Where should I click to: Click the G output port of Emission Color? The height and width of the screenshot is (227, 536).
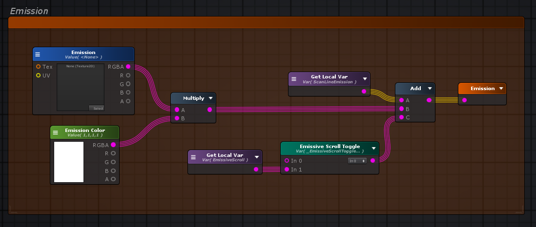tap(113, 162)
